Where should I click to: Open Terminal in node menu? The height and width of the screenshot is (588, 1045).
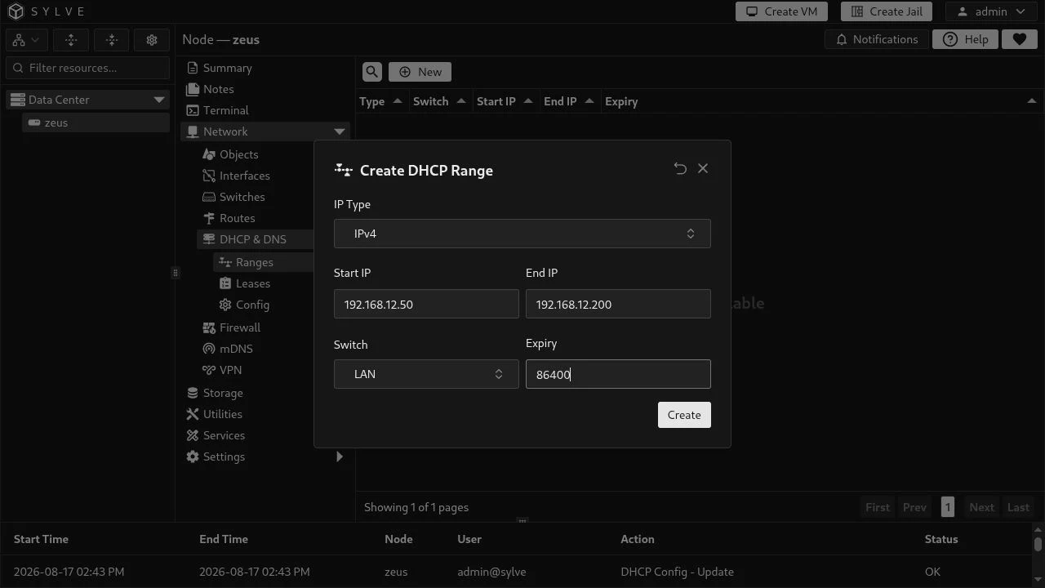tap(225, 110)
